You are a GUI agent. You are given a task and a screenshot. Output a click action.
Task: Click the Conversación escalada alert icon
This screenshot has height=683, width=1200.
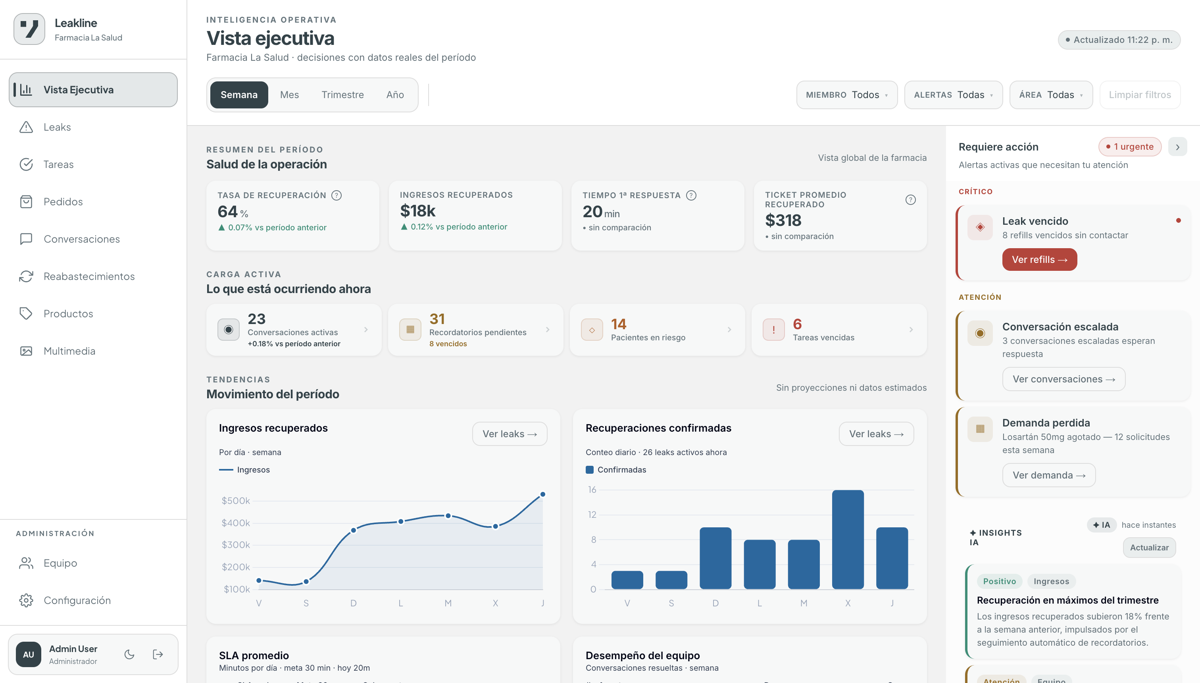980,333
